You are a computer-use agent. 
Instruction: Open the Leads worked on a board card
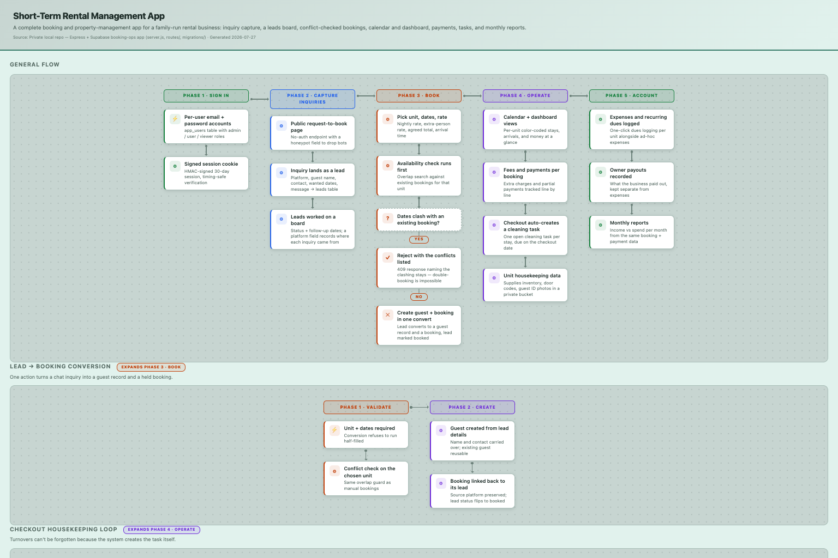[x=313, y=229]
